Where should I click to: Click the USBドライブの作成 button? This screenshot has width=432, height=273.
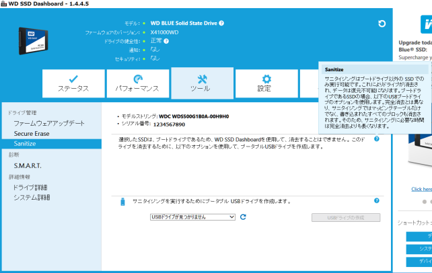coord(346,218)
